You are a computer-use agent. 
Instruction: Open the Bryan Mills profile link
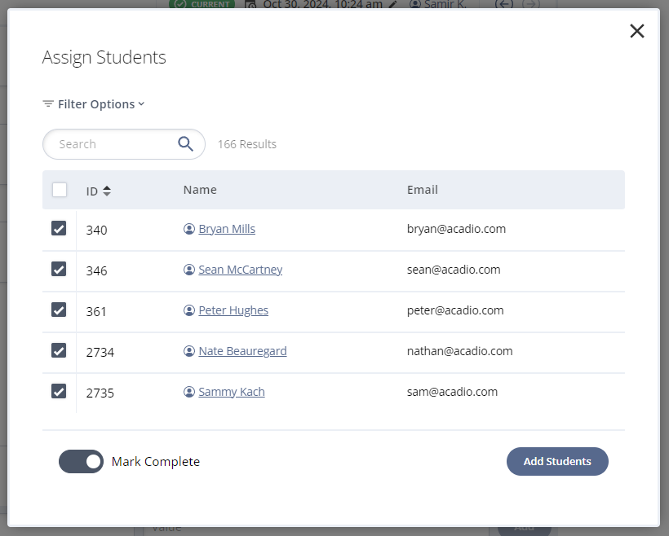227,229
